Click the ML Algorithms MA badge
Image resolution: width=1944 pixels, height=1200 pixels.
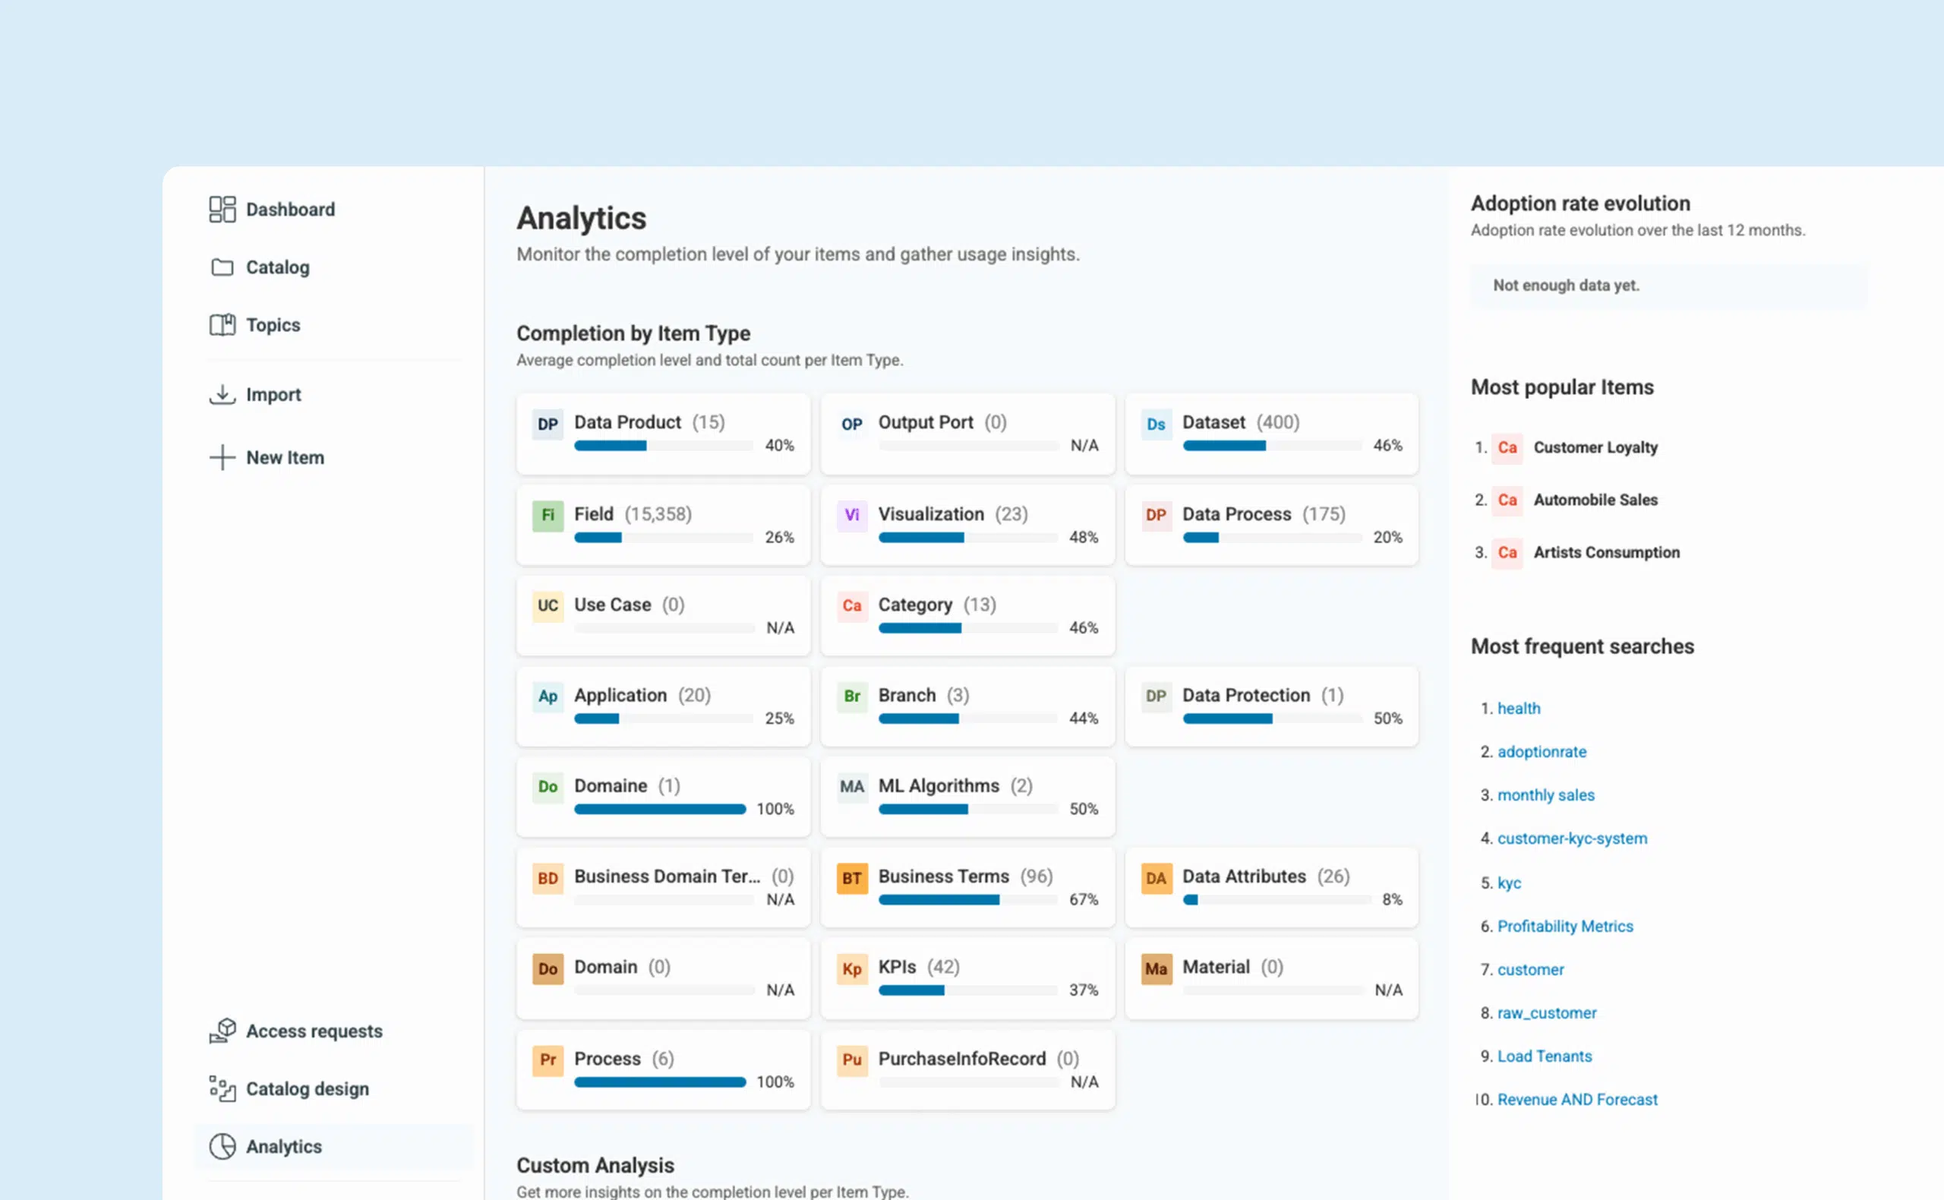[852, 788]
